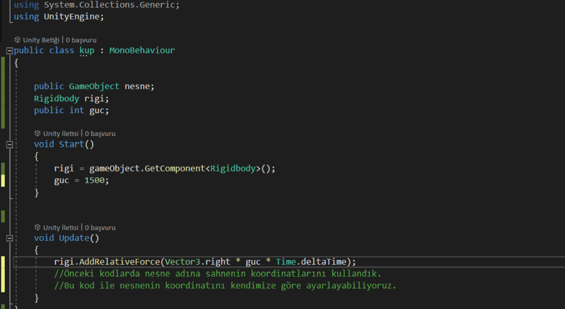
Task: Open the Unity Betiği CodeLens link
Action: point(41,40)
